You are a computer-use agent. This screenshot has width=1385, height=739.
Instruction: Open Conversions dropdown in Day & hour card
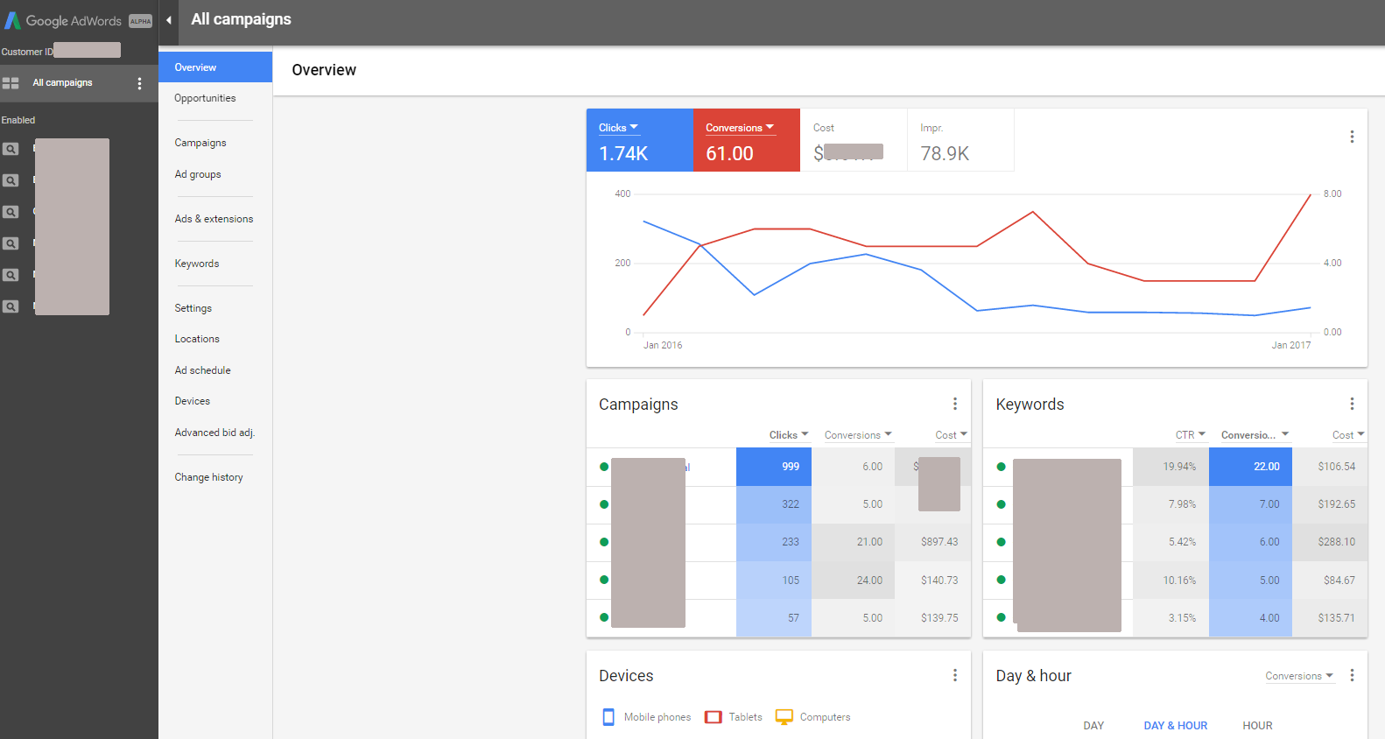click(1299, 676)
